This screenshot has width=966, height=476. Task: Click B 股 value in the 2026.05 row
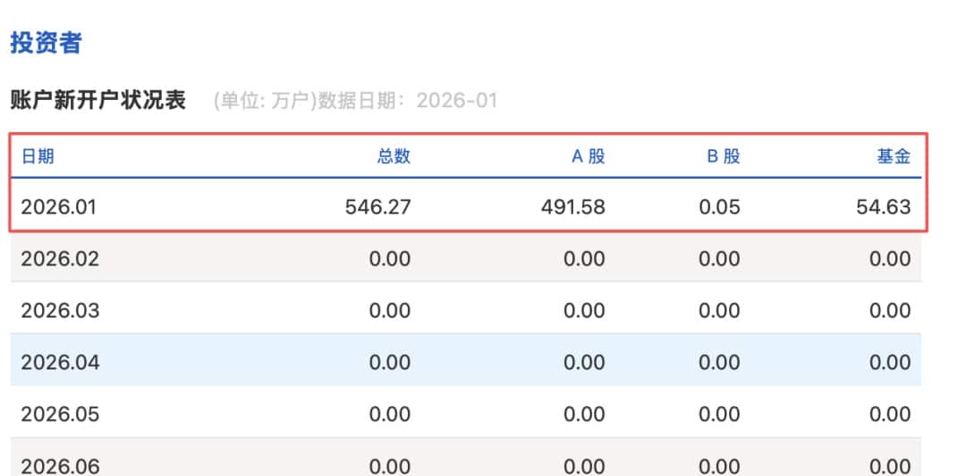coord(719,413)
